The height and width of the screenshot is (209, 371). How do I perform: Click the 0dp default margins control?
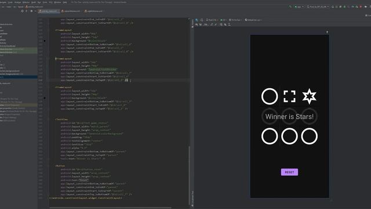point(206,24)
